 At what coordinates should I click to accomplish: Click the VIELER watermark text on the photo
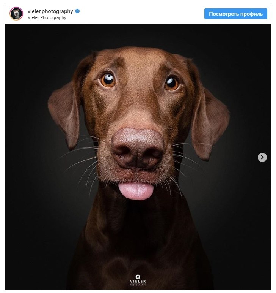pos(138,281)
